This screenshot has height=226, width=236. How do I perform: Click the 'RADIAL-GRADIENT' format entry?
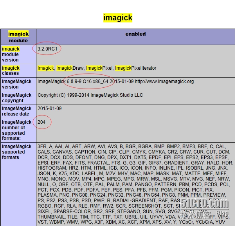click(134, 201)
